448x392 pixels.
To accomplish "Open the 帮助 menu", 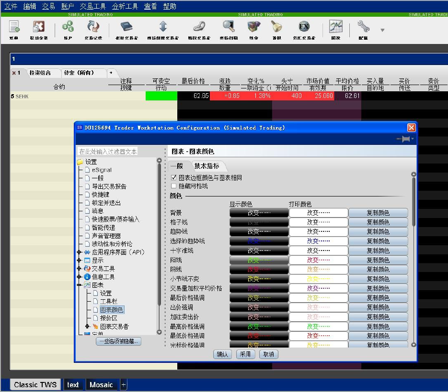I will [170, 6].
